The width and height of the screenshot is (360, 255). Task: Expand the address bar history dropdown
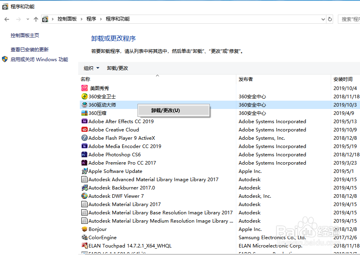click(x=323, y=19)
